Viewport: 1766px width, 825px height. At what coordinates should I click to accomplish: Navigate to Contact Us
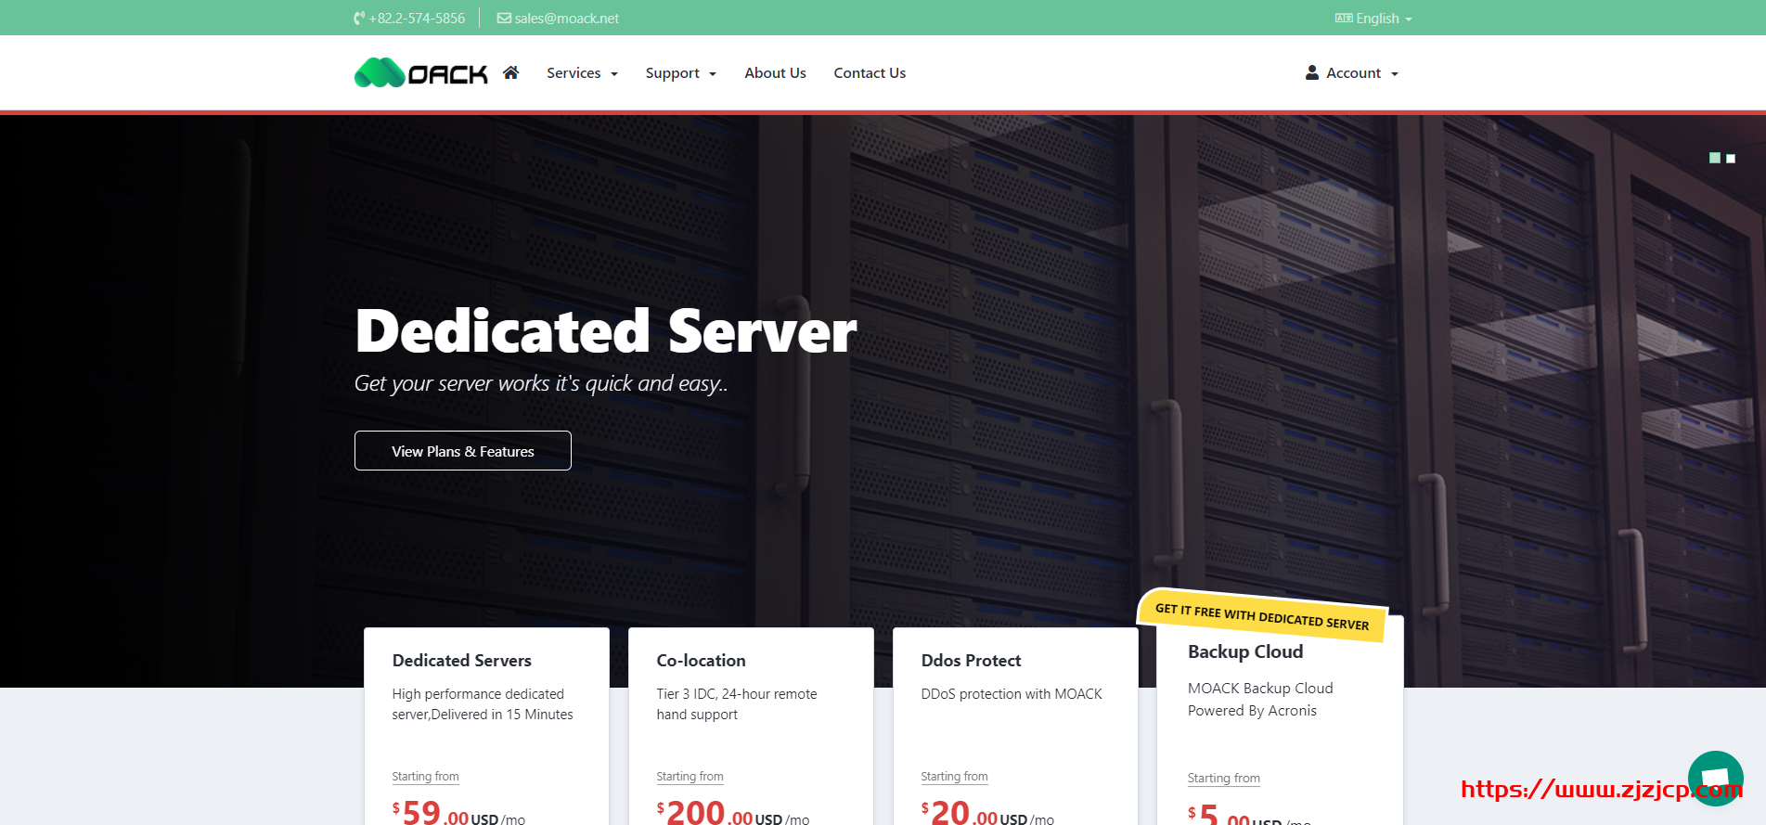(870, 73)
